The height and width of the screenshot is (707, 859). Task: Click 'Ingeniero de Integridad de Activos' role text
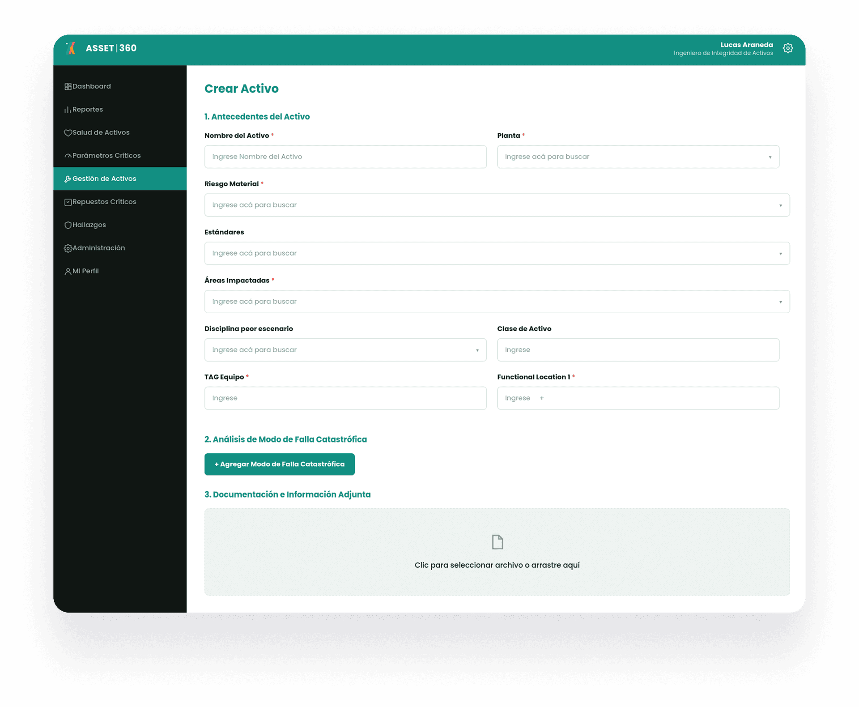[x=723, y=53]
